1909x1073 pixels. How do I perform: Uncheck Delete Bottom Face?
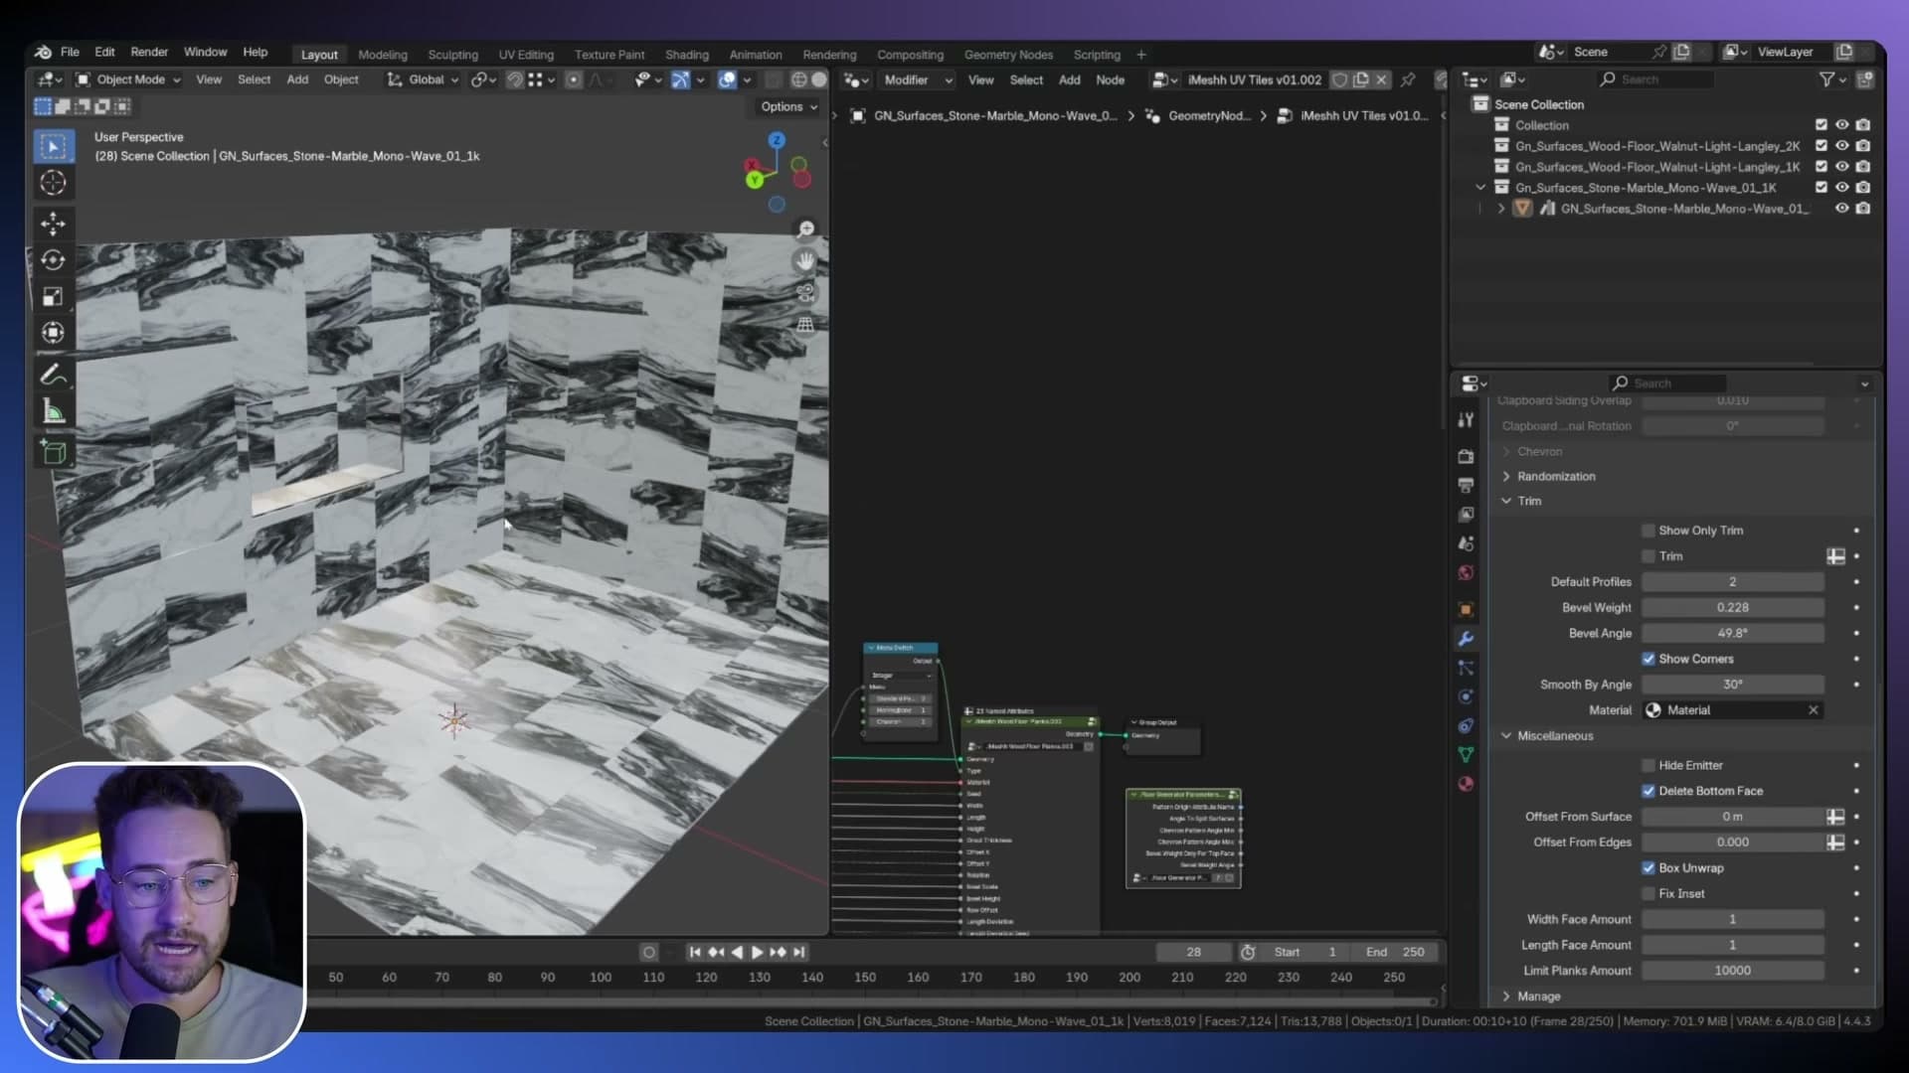click(x=1649, y=791)
